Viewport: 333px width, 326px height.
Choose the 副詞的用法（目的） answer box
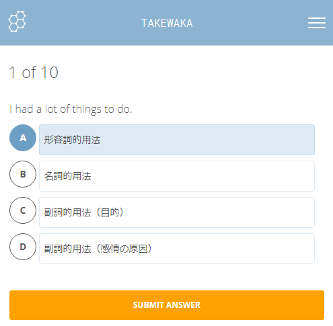point(177,212)
